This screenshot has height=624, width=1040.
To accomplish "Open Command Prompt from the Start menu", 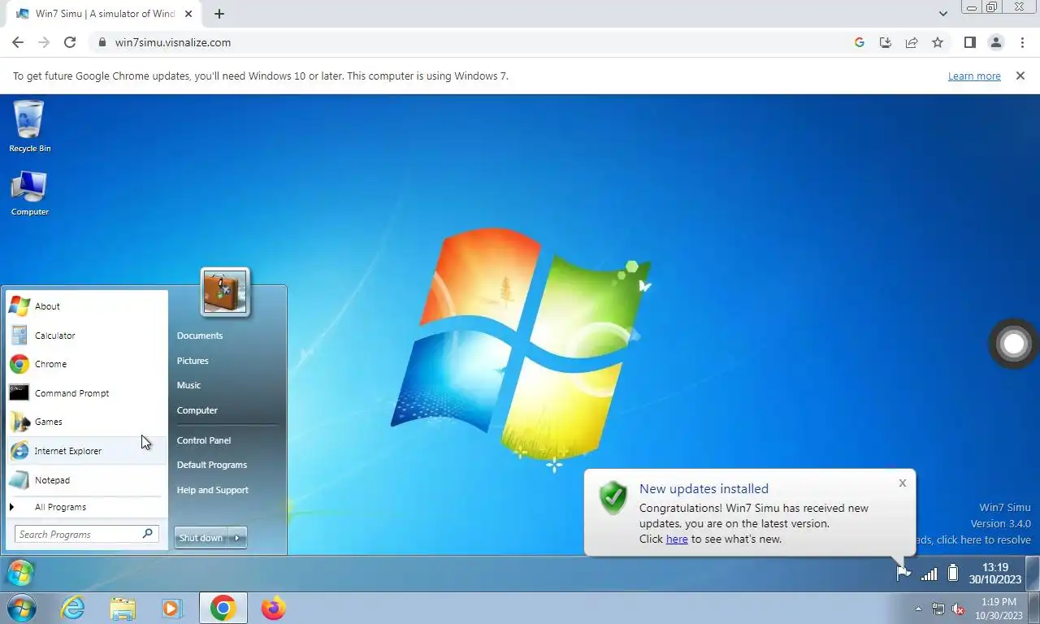I will tap(87, 393).
